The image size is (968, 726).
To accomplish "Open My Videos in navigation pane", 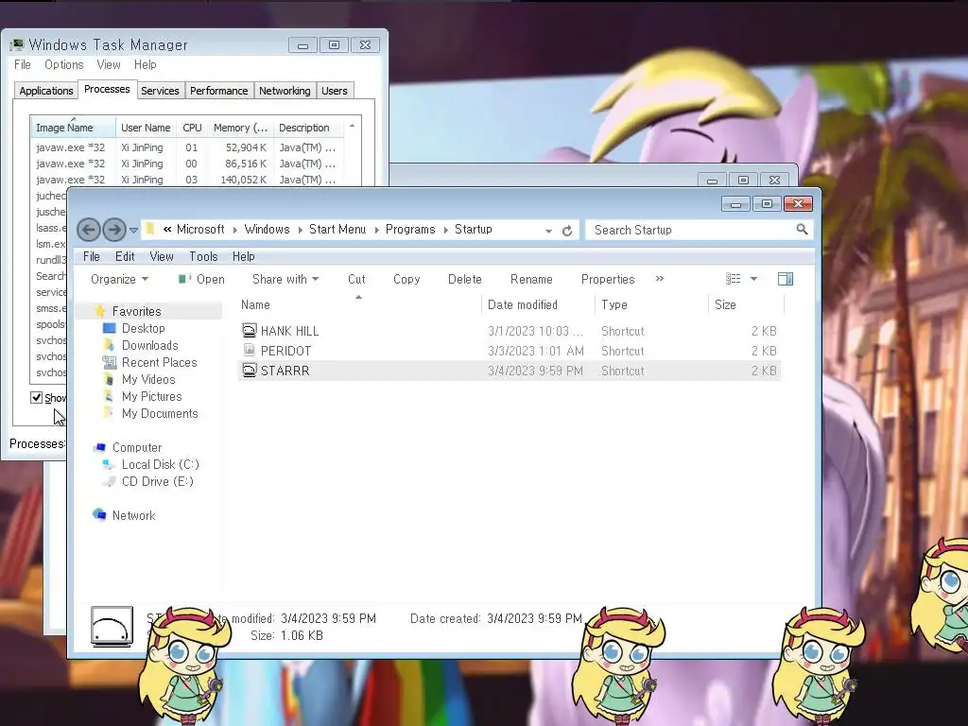I will point(148,379).
